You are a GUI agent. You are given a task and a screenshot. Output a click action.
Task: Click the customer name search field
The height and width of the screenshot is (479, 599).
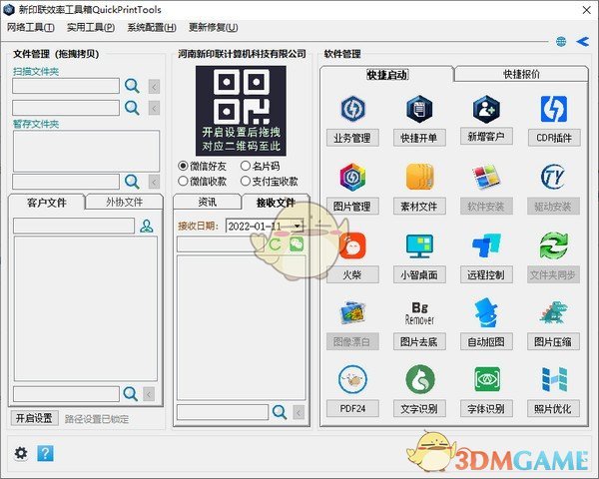pos(74,226)
